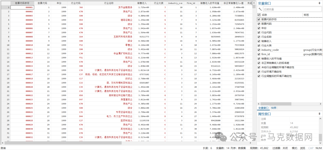Uncheck the 销售收入 variable checkbox
This screenshot has height=150, width=323.
coord(259,41)
